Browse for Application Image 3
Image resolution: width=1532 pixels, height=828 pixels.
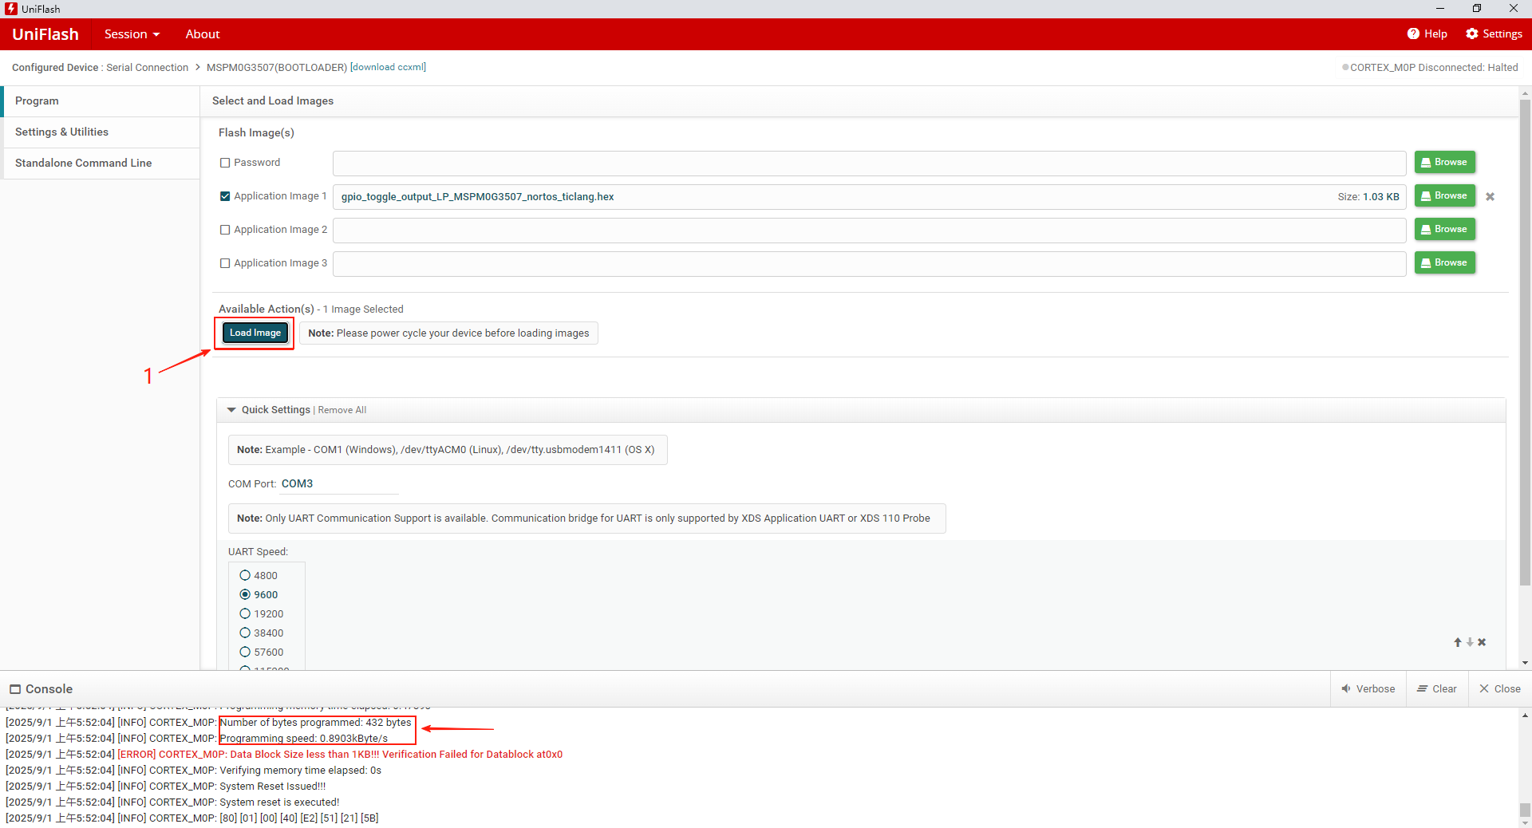click(x=1445, y=262)
